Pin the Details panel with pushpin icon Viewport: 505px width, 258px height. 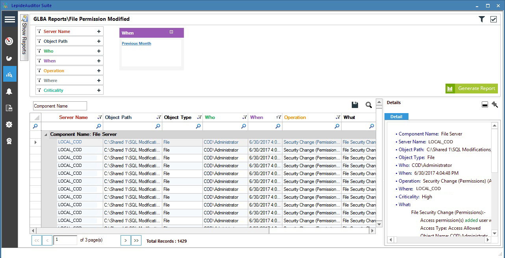click(x=494, y=104)
